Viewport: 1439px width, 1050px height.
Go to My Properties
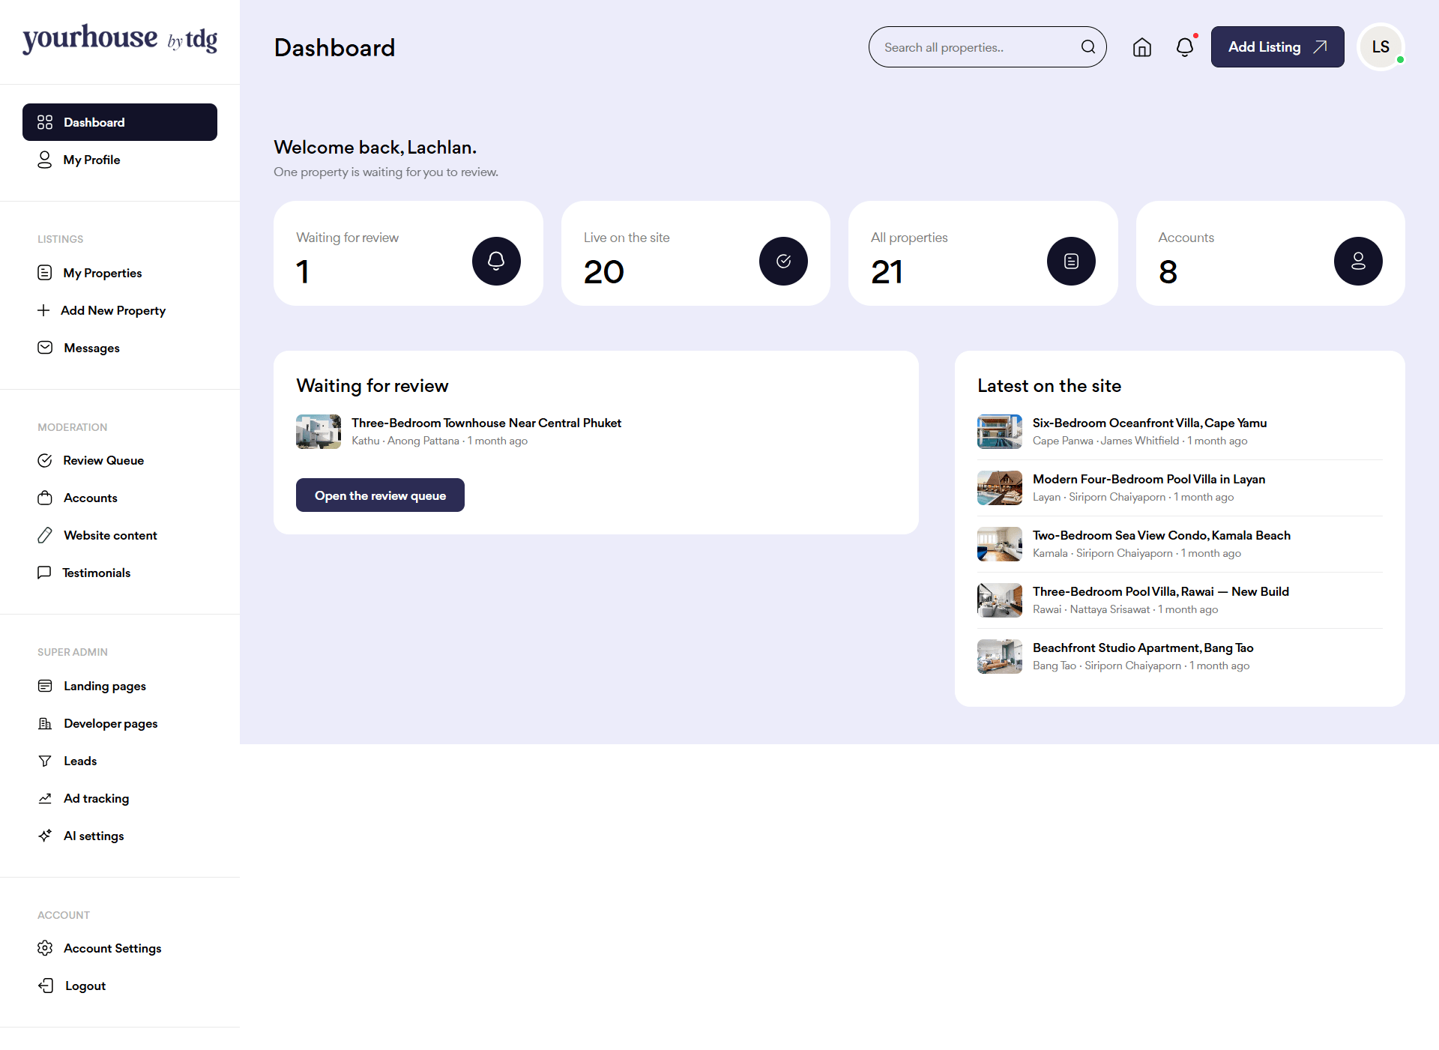[120, 273]
